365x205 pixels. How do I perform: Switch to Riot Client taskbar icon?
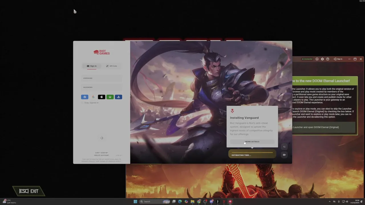pyautogui.click(x=230, y=202)
